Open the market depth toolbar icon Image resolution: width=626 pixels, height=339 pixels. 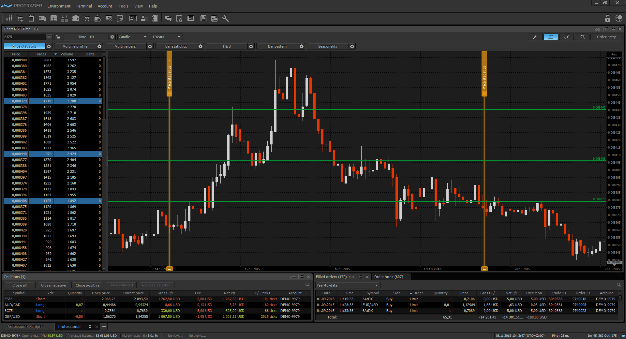(65, 19)
